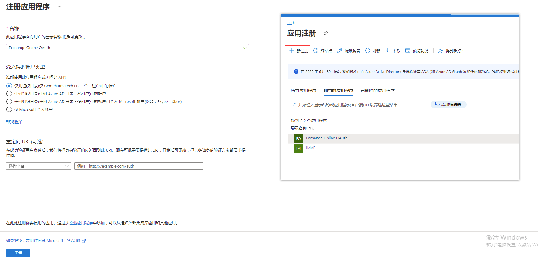
Task: Open the ellipsis menu beside 注册应用程序 title
Action: point(60,7)
